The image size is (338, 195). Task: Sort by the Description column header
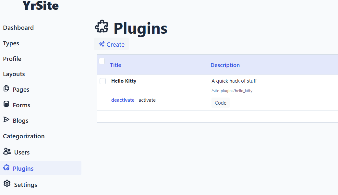[225, 65]
